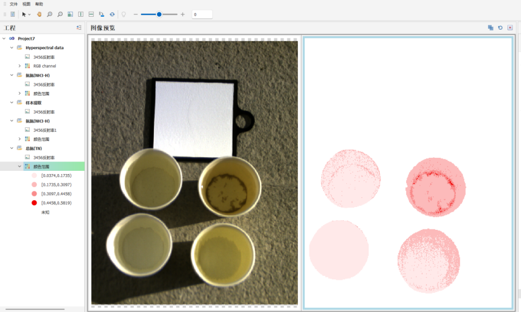Open the pointer tool dropdown arrow
Image resolution: width=521 pixels, height=312 pixels.
(30, 14)
